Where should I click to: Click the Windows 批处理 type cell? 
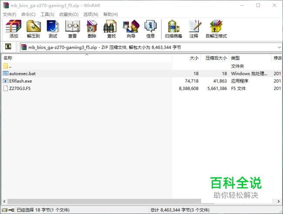click(249, 74)
